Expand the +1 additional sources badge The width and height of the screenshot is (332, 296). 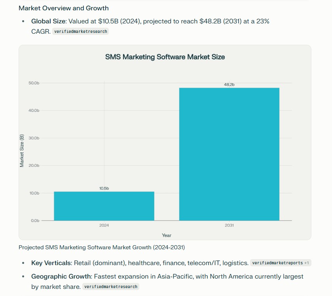tap(307, 263)
